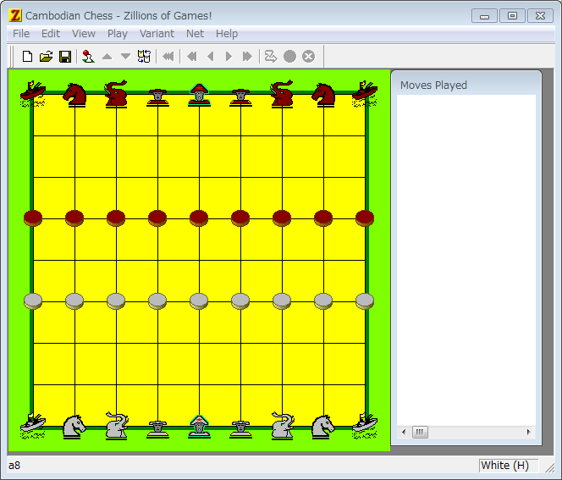
Task: Select the red horse on eighth file
Action: coord(323,95)
